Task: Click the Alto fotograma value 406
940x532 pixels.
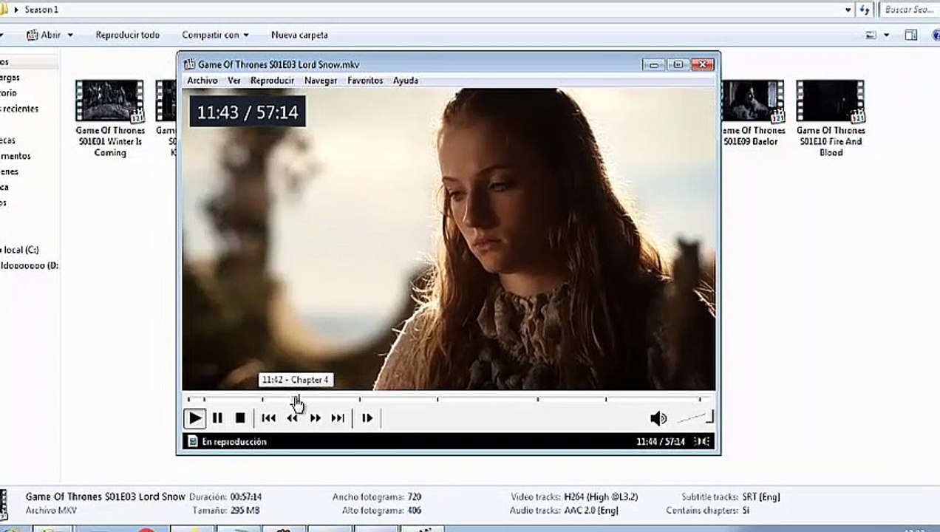Action: click(414, 511)
